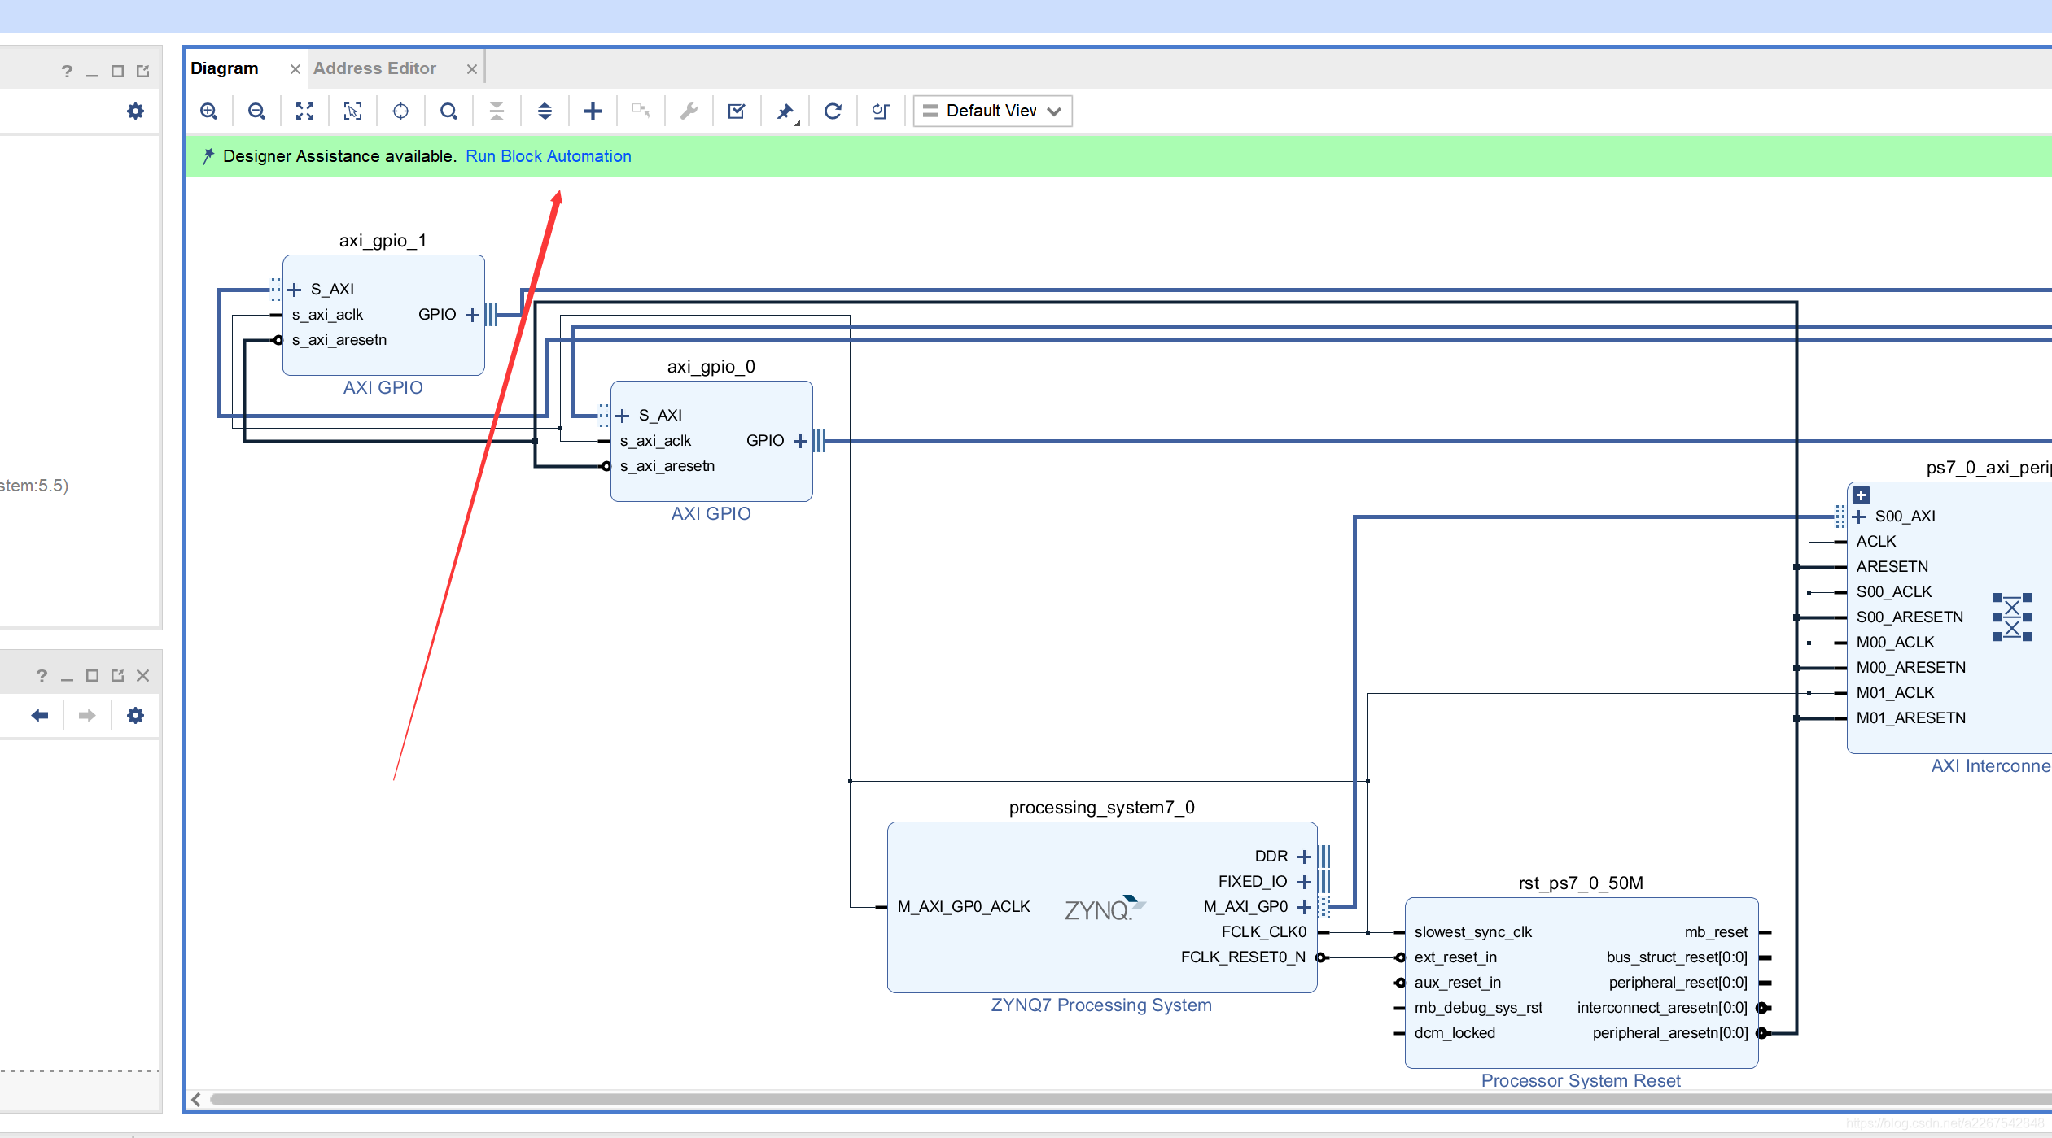Open the Default View dropdown
Viewport: 2052px width, 1138px height.
(992, 111)
